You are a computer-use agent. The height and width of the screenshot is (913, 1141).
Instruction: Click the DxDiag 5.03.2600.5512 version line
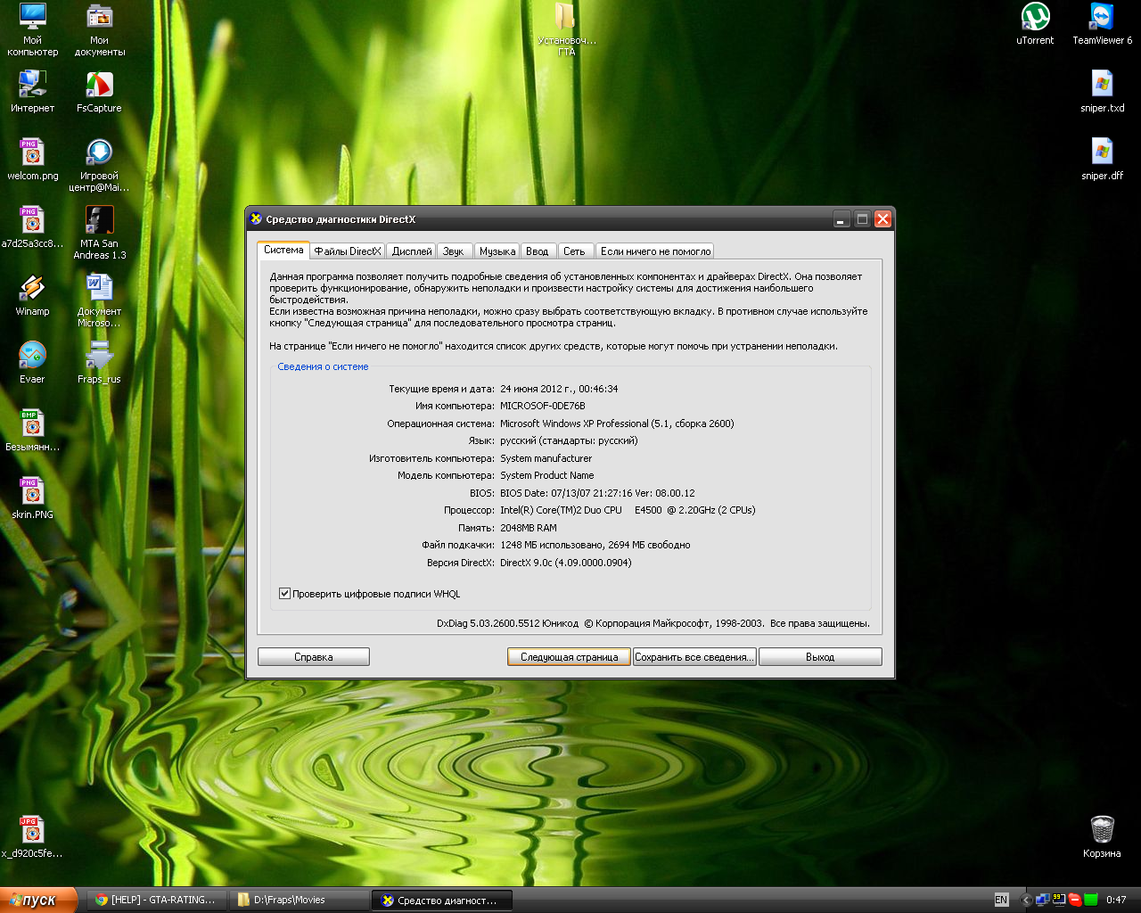(x=653, y=623)
